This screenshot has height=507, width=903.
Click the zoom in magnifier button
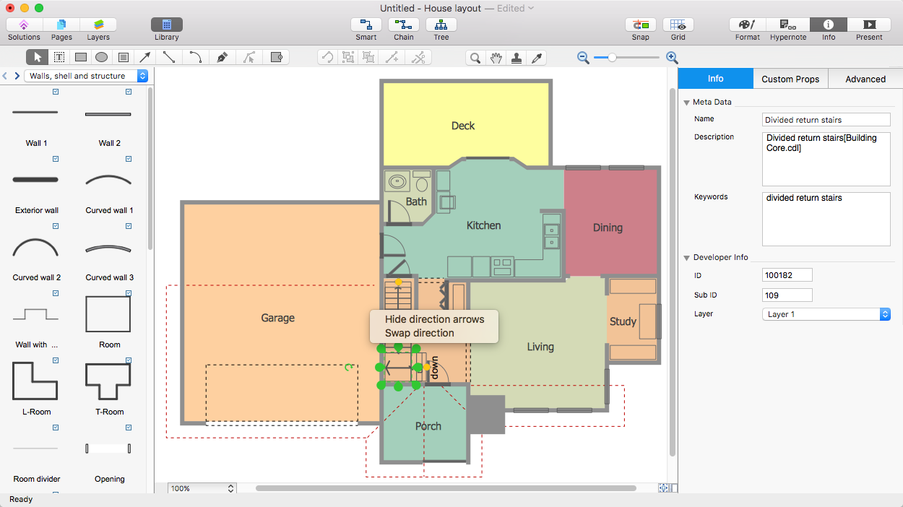pyautogui.click(x=672, y=58)
